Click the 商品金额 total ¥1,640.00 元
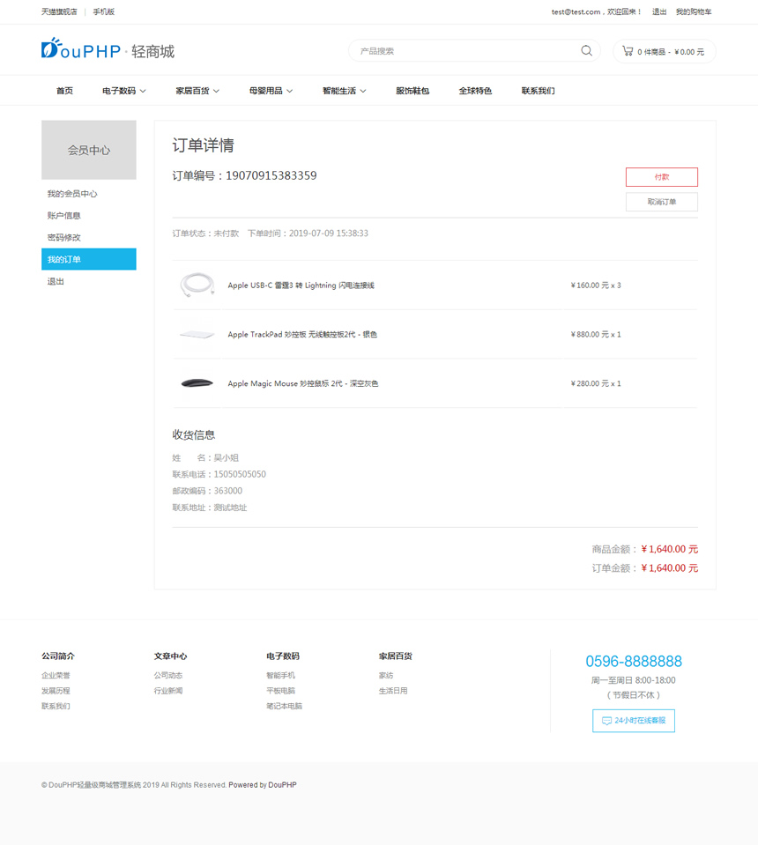Viewport: 758px width, 845px height. click(x=670, y=549)
